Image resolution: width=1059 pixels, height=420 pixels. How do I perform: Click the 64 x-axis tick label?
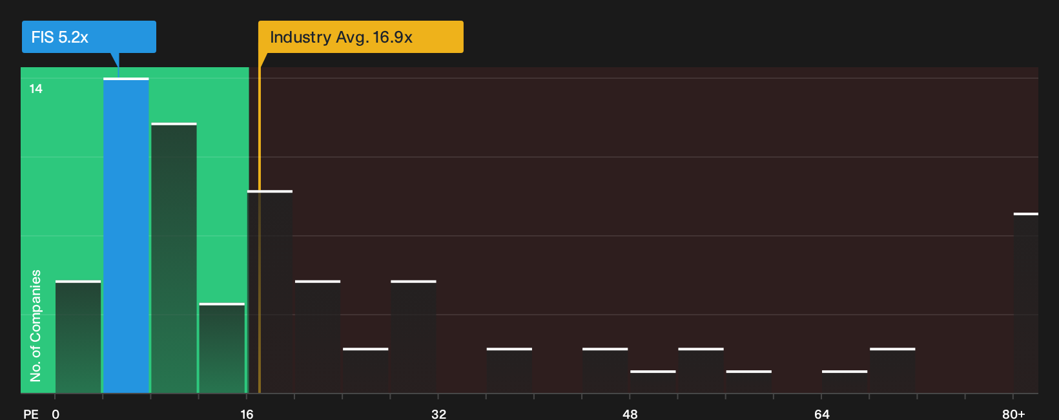tap(821, 414)
